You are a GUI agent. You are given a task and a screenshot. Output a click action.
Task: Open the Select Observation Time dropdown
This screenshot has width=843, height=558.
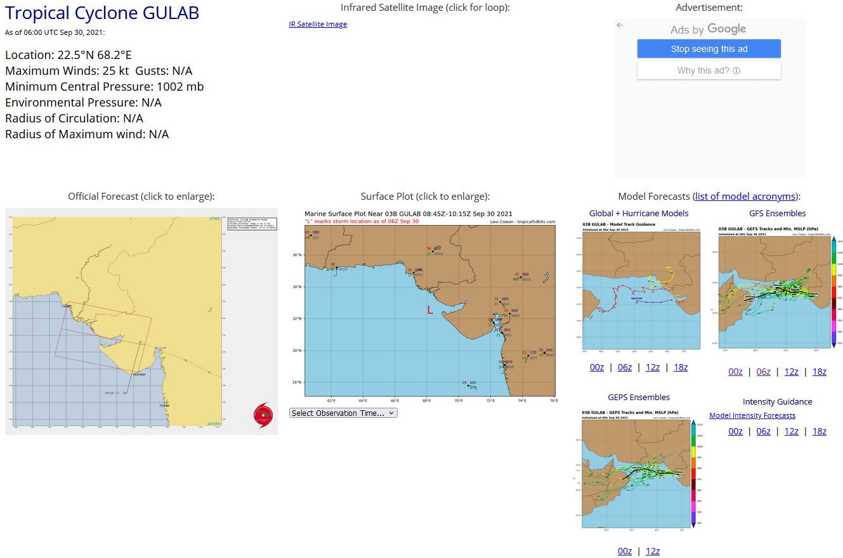pos(343,413)
